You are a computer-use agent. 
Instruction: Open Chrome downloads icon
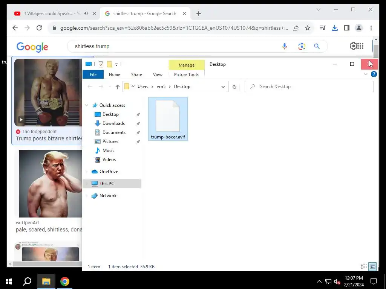[x=335, y=28]
